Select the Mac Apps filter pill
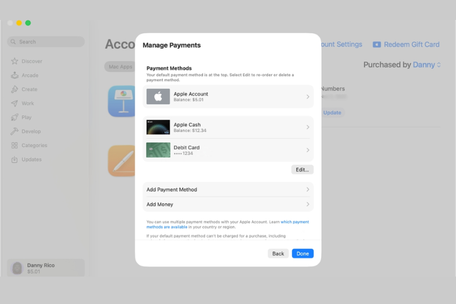The width and height of the screenshot is (456, 304). click(120, 67)
